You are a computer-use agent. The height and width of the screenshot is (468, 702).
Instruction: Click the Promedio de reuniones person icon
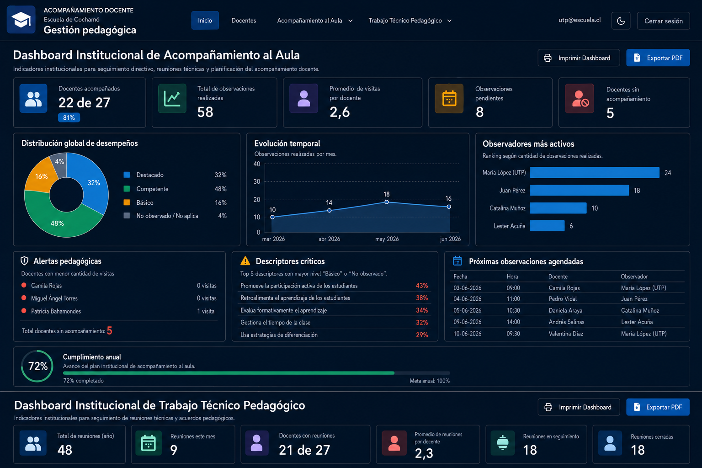point(394,443)
